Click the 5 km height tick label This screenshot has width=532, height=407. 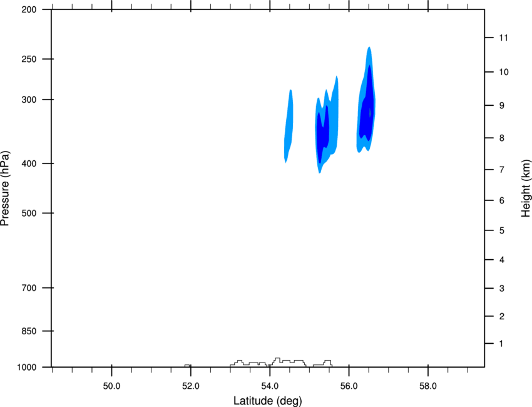[502, 231]
